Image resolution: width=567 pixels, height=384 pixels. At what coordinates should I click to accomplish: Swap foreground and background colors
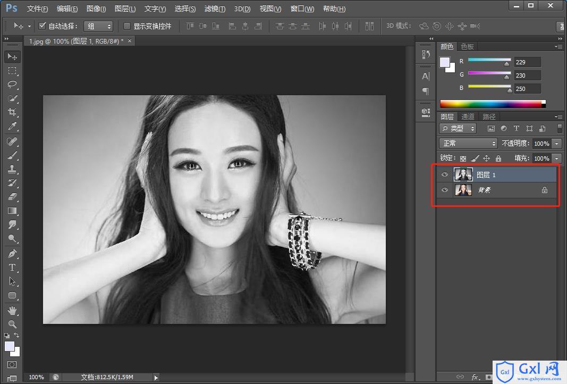pyautogui.click(x=16, y=335)
